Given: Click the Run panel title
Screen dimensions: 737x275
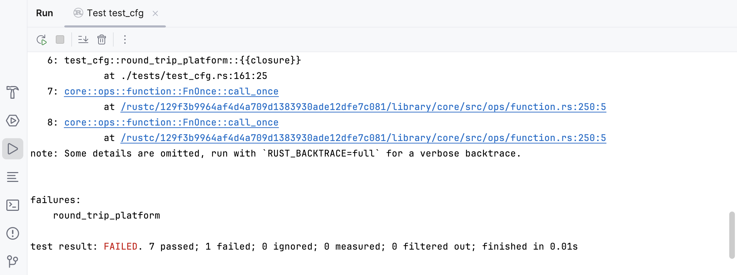Looking at the screenshot, I should 44,13.
